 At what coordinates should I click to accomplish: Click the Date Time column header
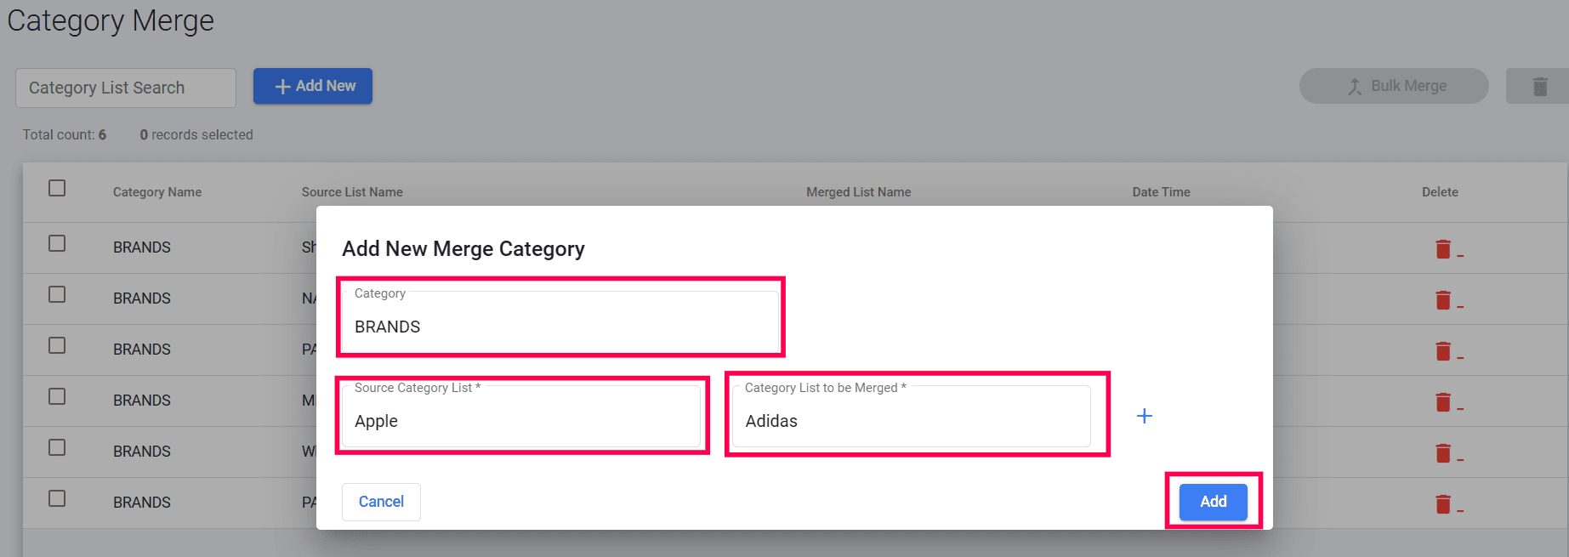[x=1161, y=192]
